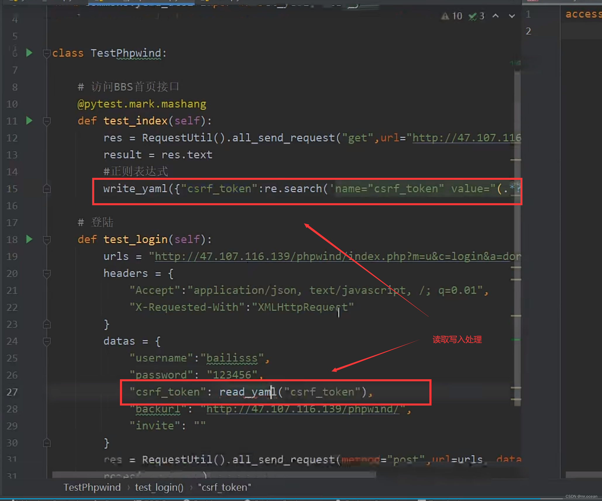Collapse the test_login method fold marker
The width and height of the screenshot is (602, 501).
(47, 240)
